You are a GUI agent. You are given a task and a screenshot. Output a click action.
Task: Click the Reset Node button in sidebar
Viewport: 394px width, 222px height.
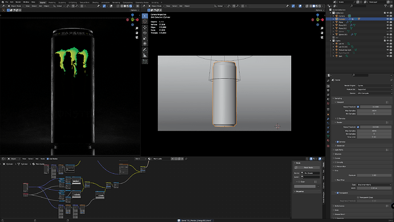pyautogui.click(x=307, y=168)
